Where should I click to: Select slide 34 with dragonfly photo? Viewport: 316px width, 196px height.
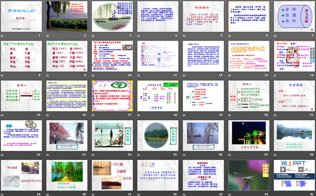pyautogui.click(x=248, y=175)
